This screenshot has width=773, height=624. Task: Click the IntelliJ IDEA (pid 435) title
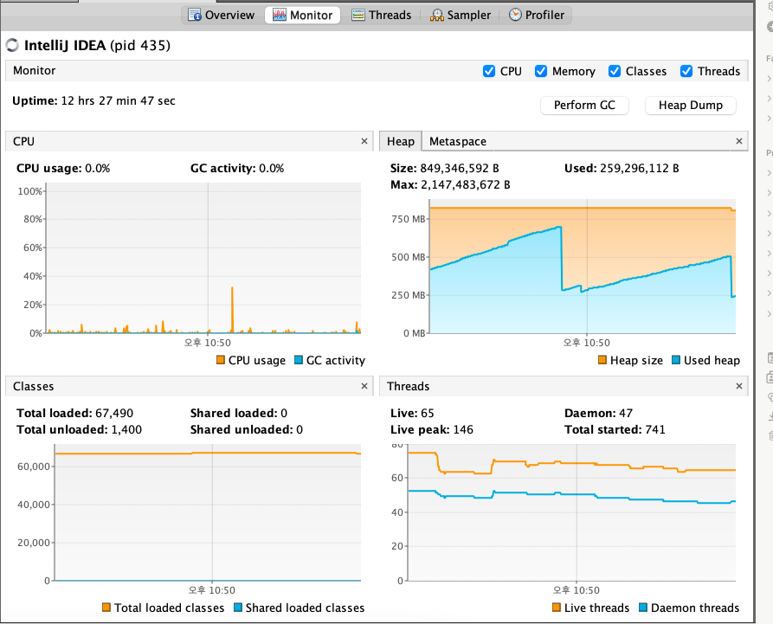(97, 45)
